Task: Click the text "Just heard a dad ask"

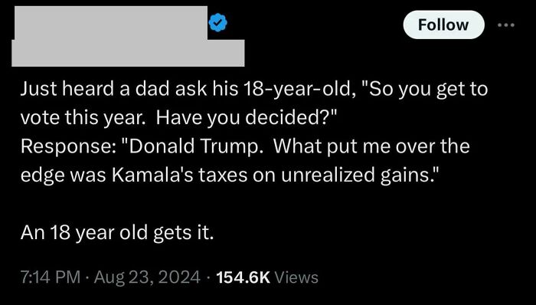Action: (113, 89)
